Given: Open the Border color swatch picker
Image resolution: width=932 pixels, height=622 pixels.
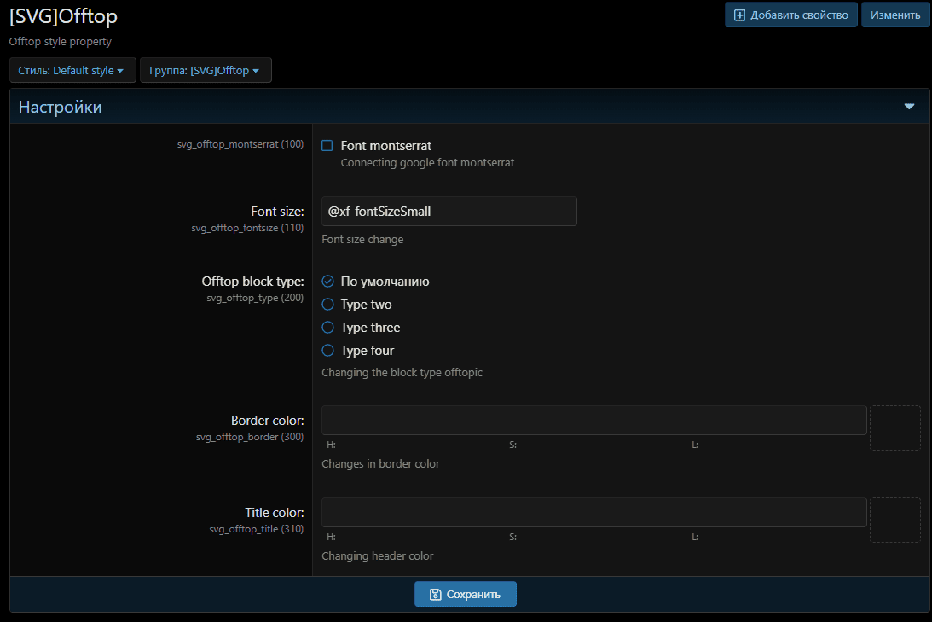Looking at the screenshot, I should pyautogui.click(x=894, y=427).
